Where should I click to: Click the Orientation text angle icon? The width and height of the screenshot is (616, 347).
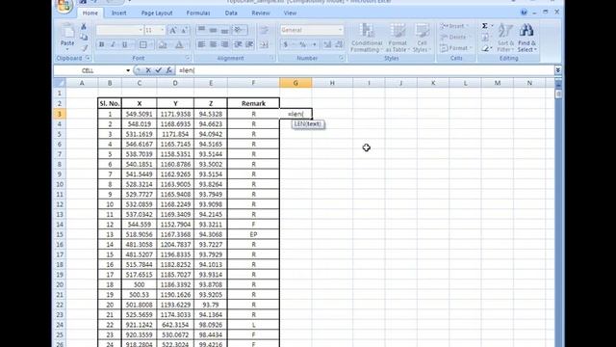[239, 30]
